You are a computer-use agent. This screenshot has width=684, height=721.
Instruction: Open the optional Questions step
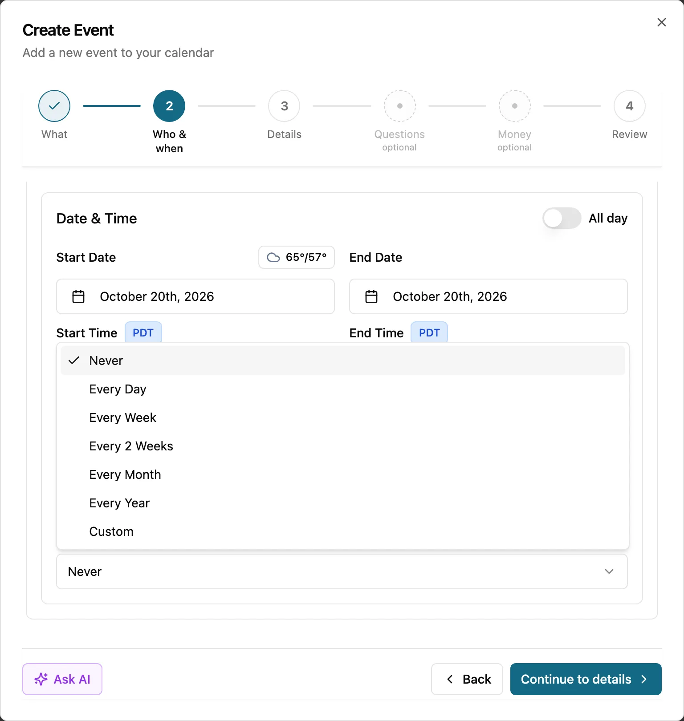(399, 106)
